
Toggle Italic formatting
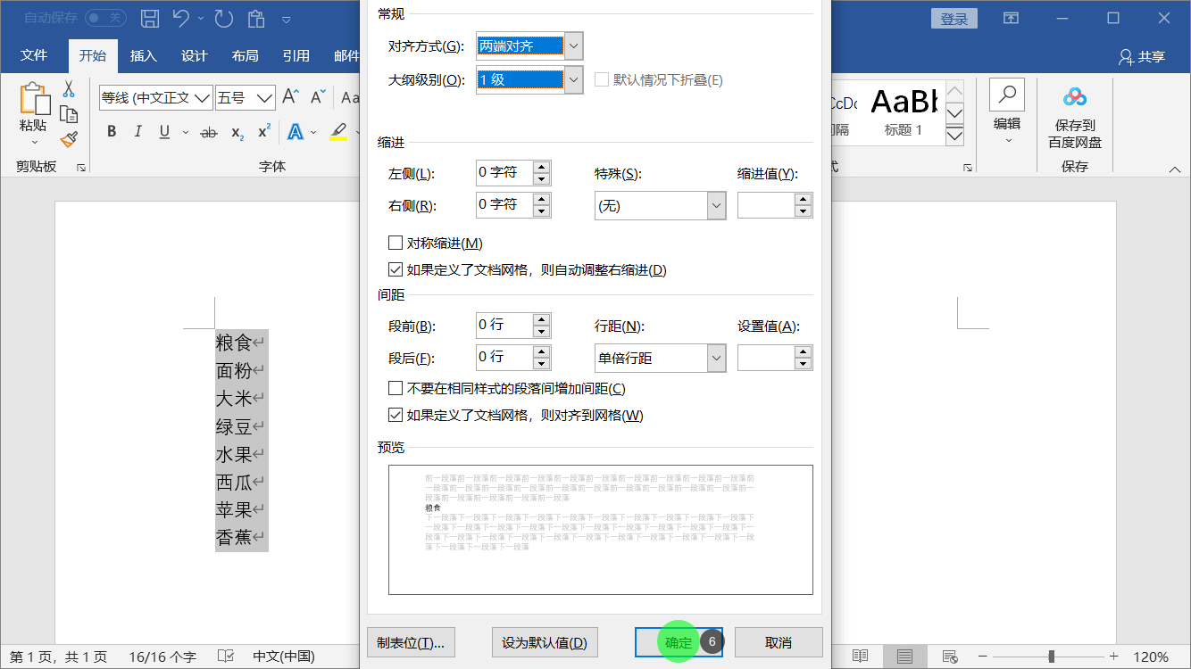(x=137, y=132)
